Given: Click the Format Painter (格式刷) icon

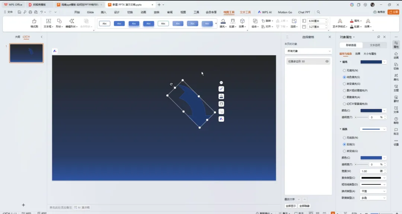Looking at the screenshot, I should [34, 22].
